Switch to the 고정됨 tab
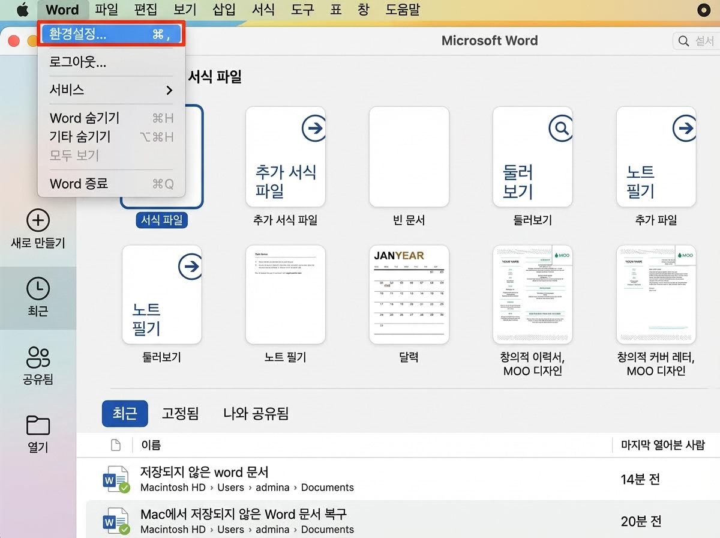The width and height of the screenshot is (720, 538). [x=180, y=413]
